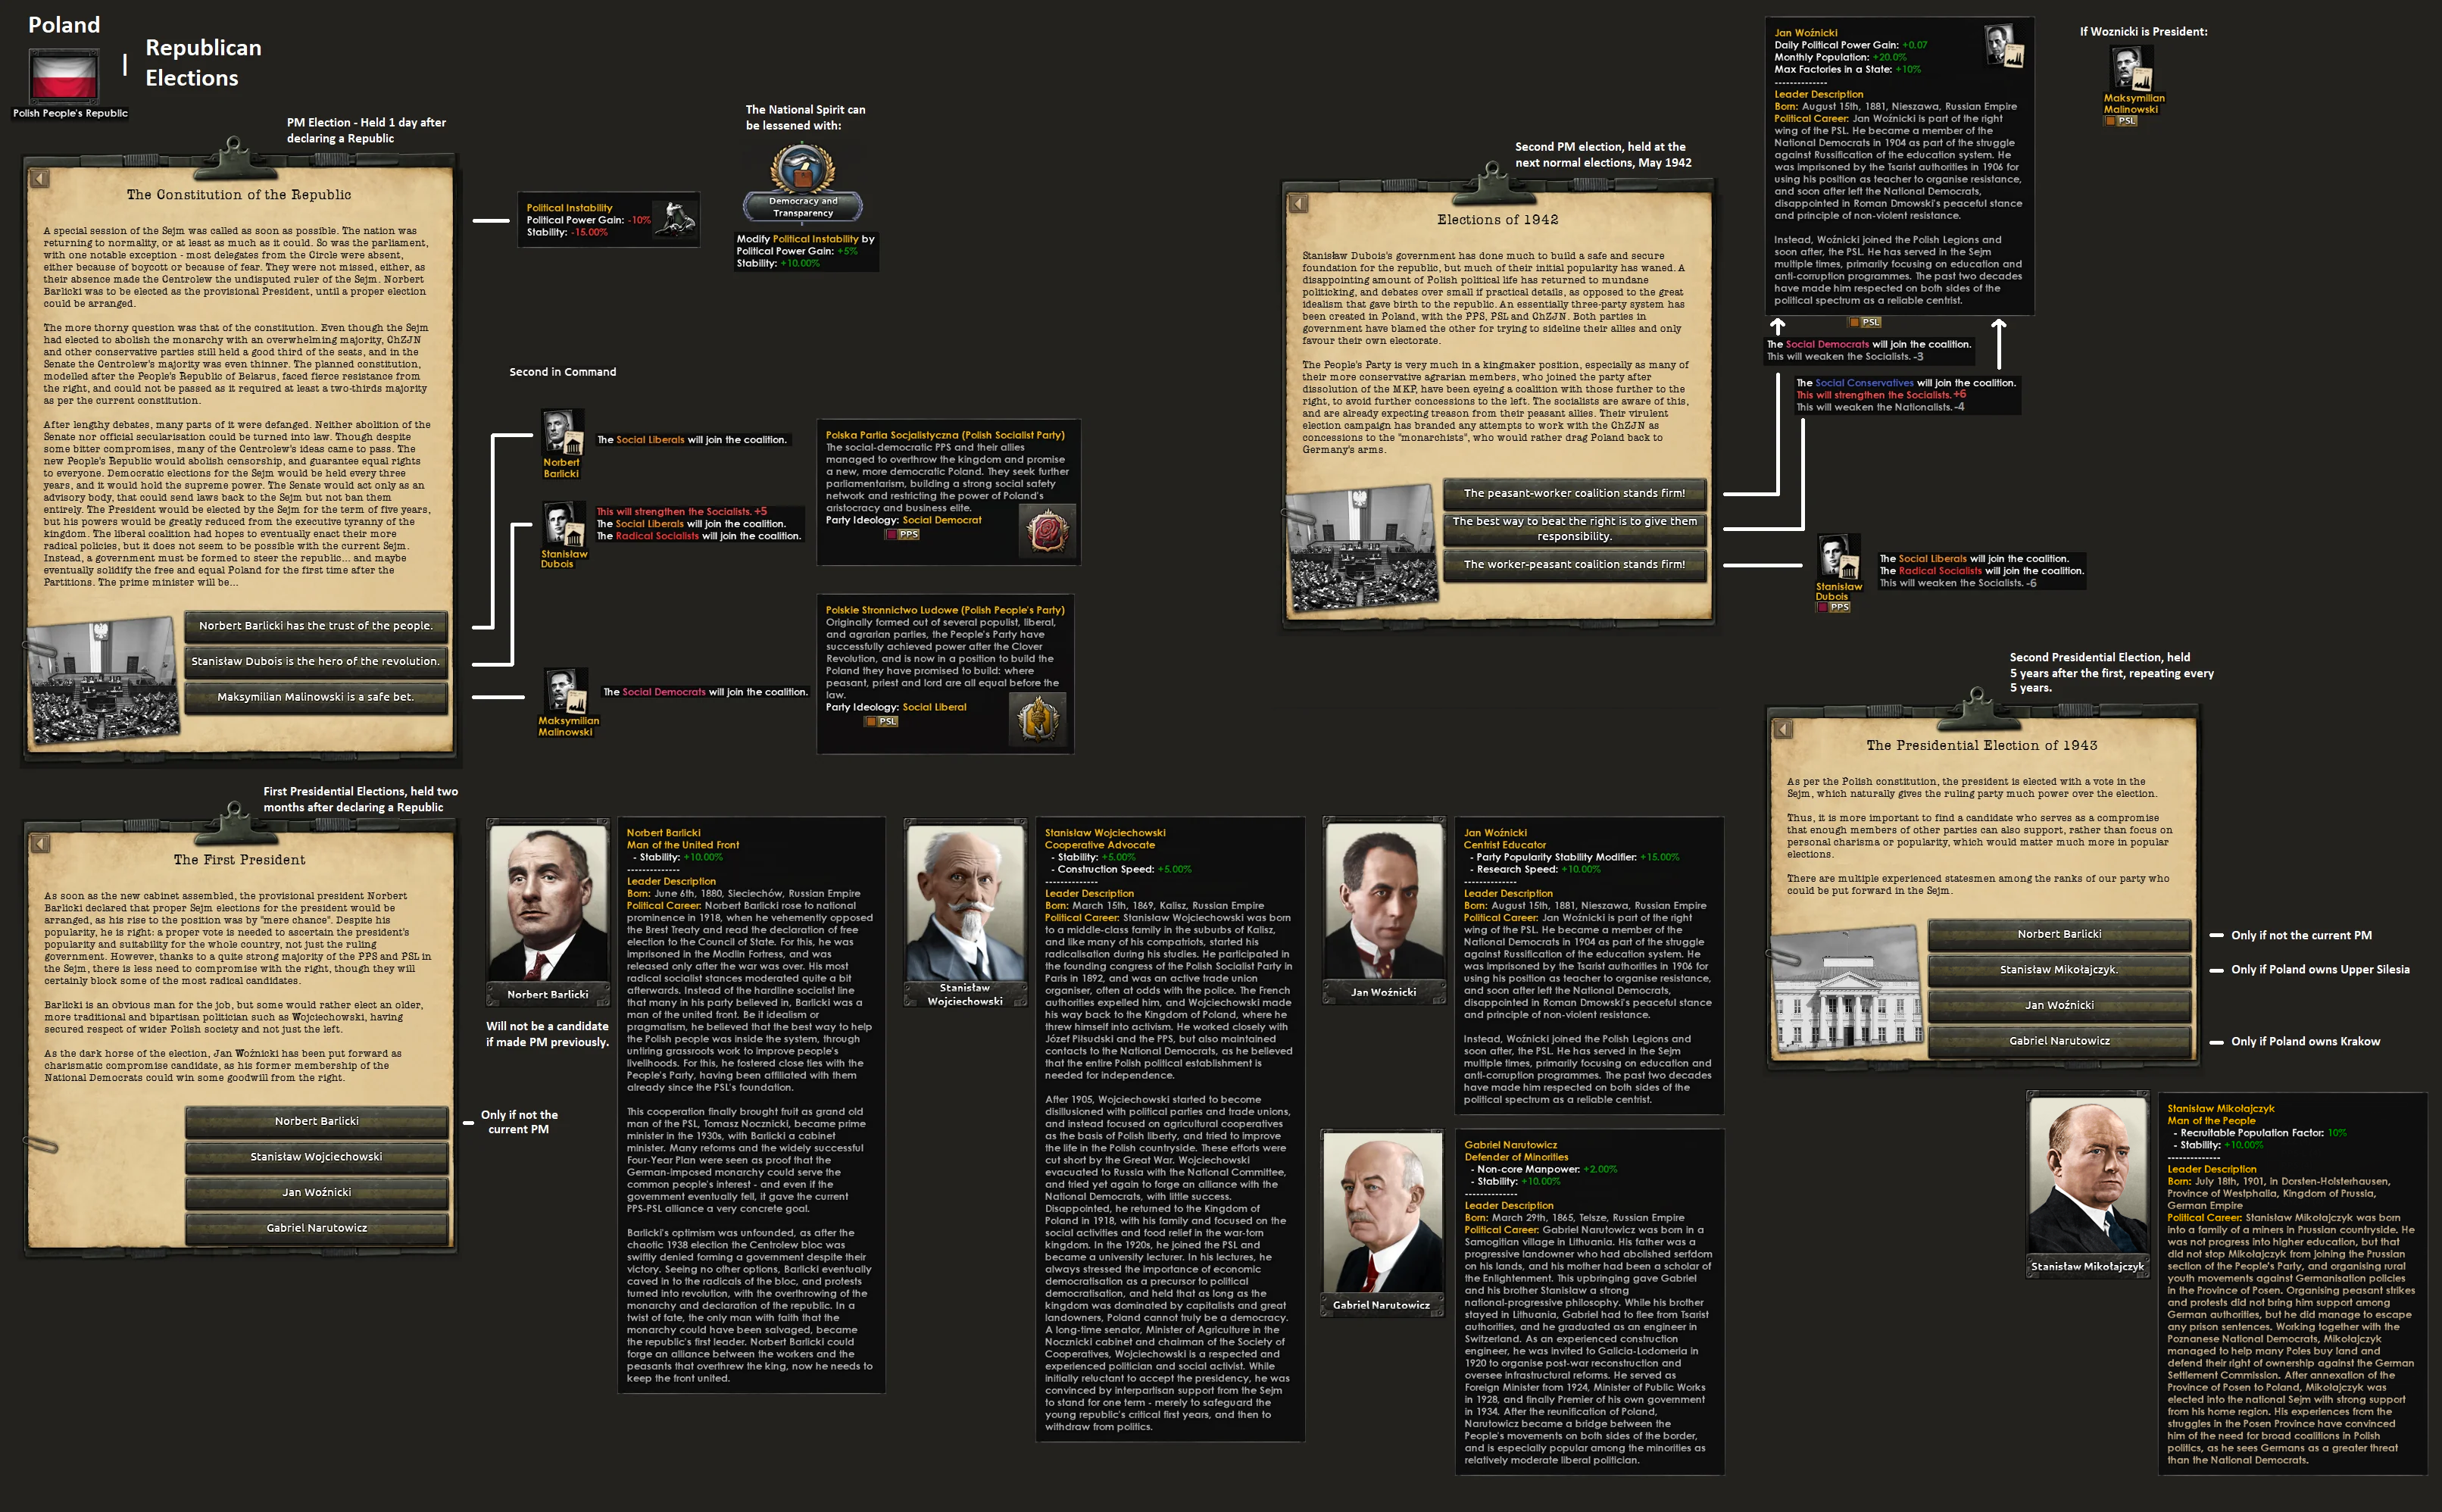Image resolution: width=2442 pixels, height=1512 pixels.
Task: Click the Democracy and Transparency focus icon
Action: coord(801,168)
